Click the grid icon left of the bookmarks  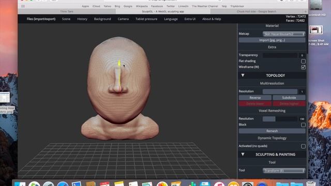click(23, 6)
